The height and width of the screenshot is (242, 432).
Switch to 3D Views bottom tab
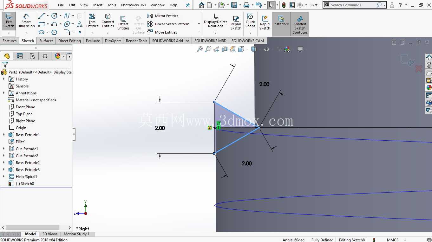pyautogui.click(x=50, y=234)
